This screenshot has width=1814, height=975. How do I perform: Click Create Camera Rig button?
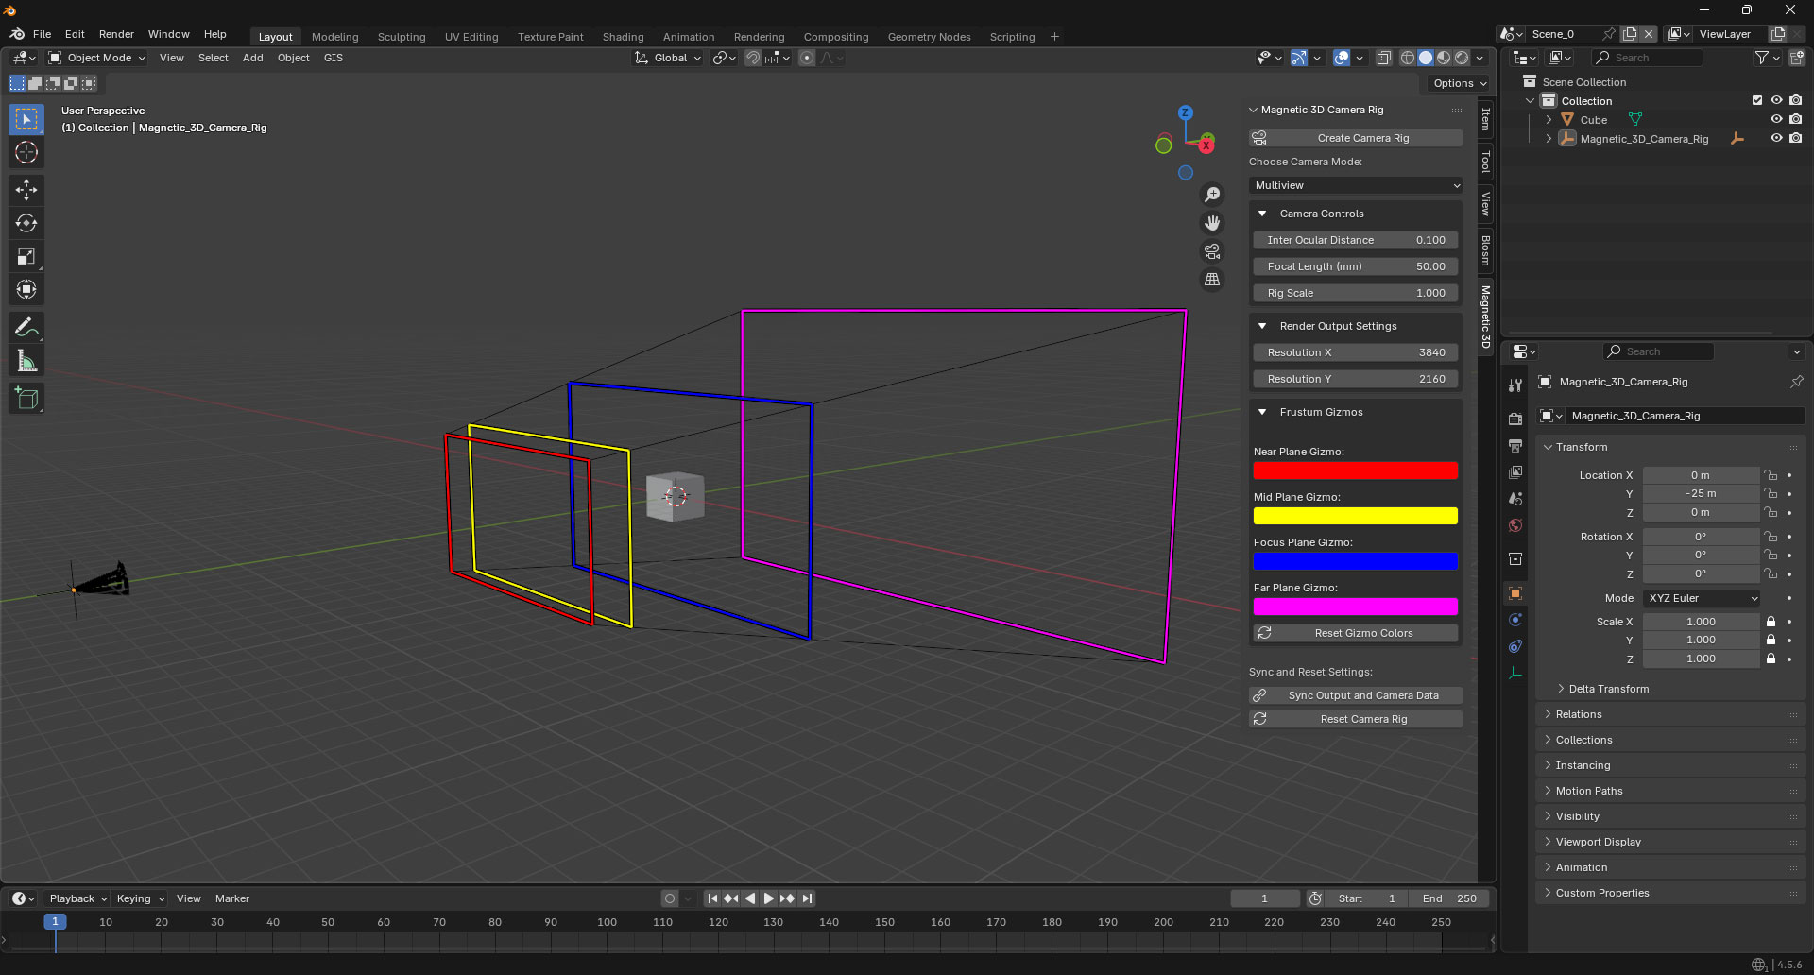(1356, 138)
